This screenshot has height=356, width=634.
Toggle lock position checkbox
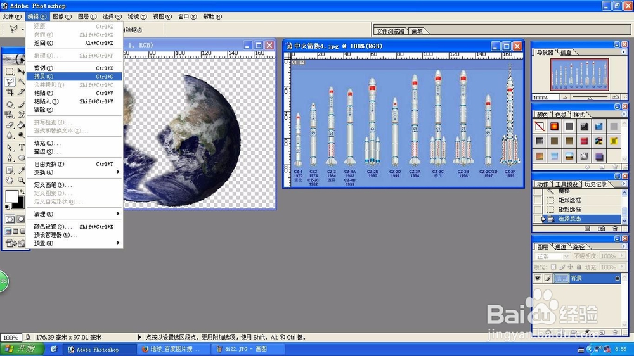point(570,267)
